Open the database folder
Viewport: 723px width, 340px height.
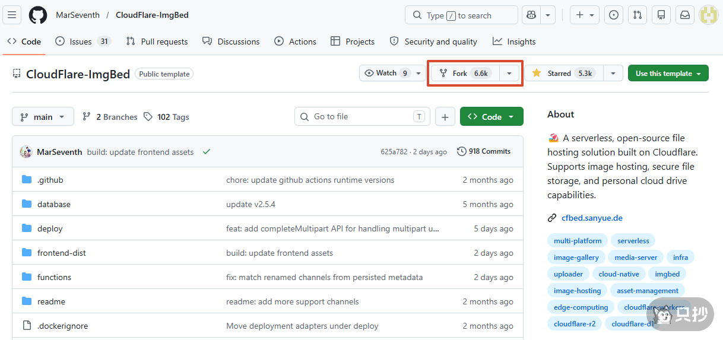pos(54,204)
